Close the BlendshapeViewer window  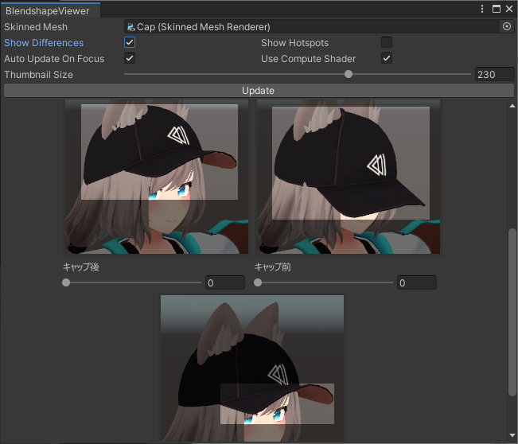click(x=509, y=9)
